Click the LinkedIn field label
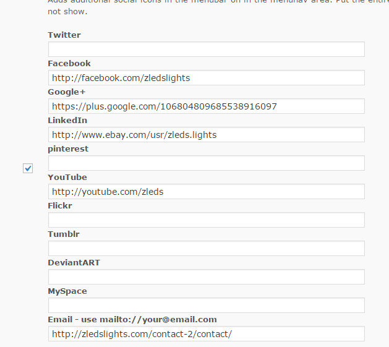The height and width of the screenshot is (347, 389). pyautogui.click(x=67, y=121)
